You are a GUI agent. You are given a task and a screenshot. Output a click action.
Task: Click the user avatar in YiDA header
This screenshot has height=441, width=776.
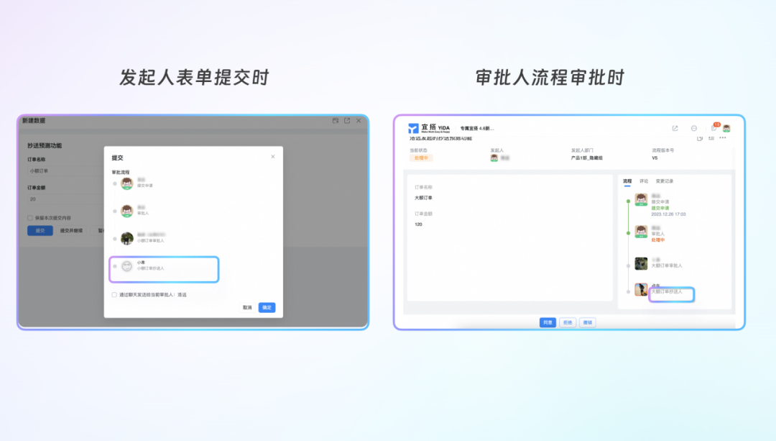click(726, 128)
